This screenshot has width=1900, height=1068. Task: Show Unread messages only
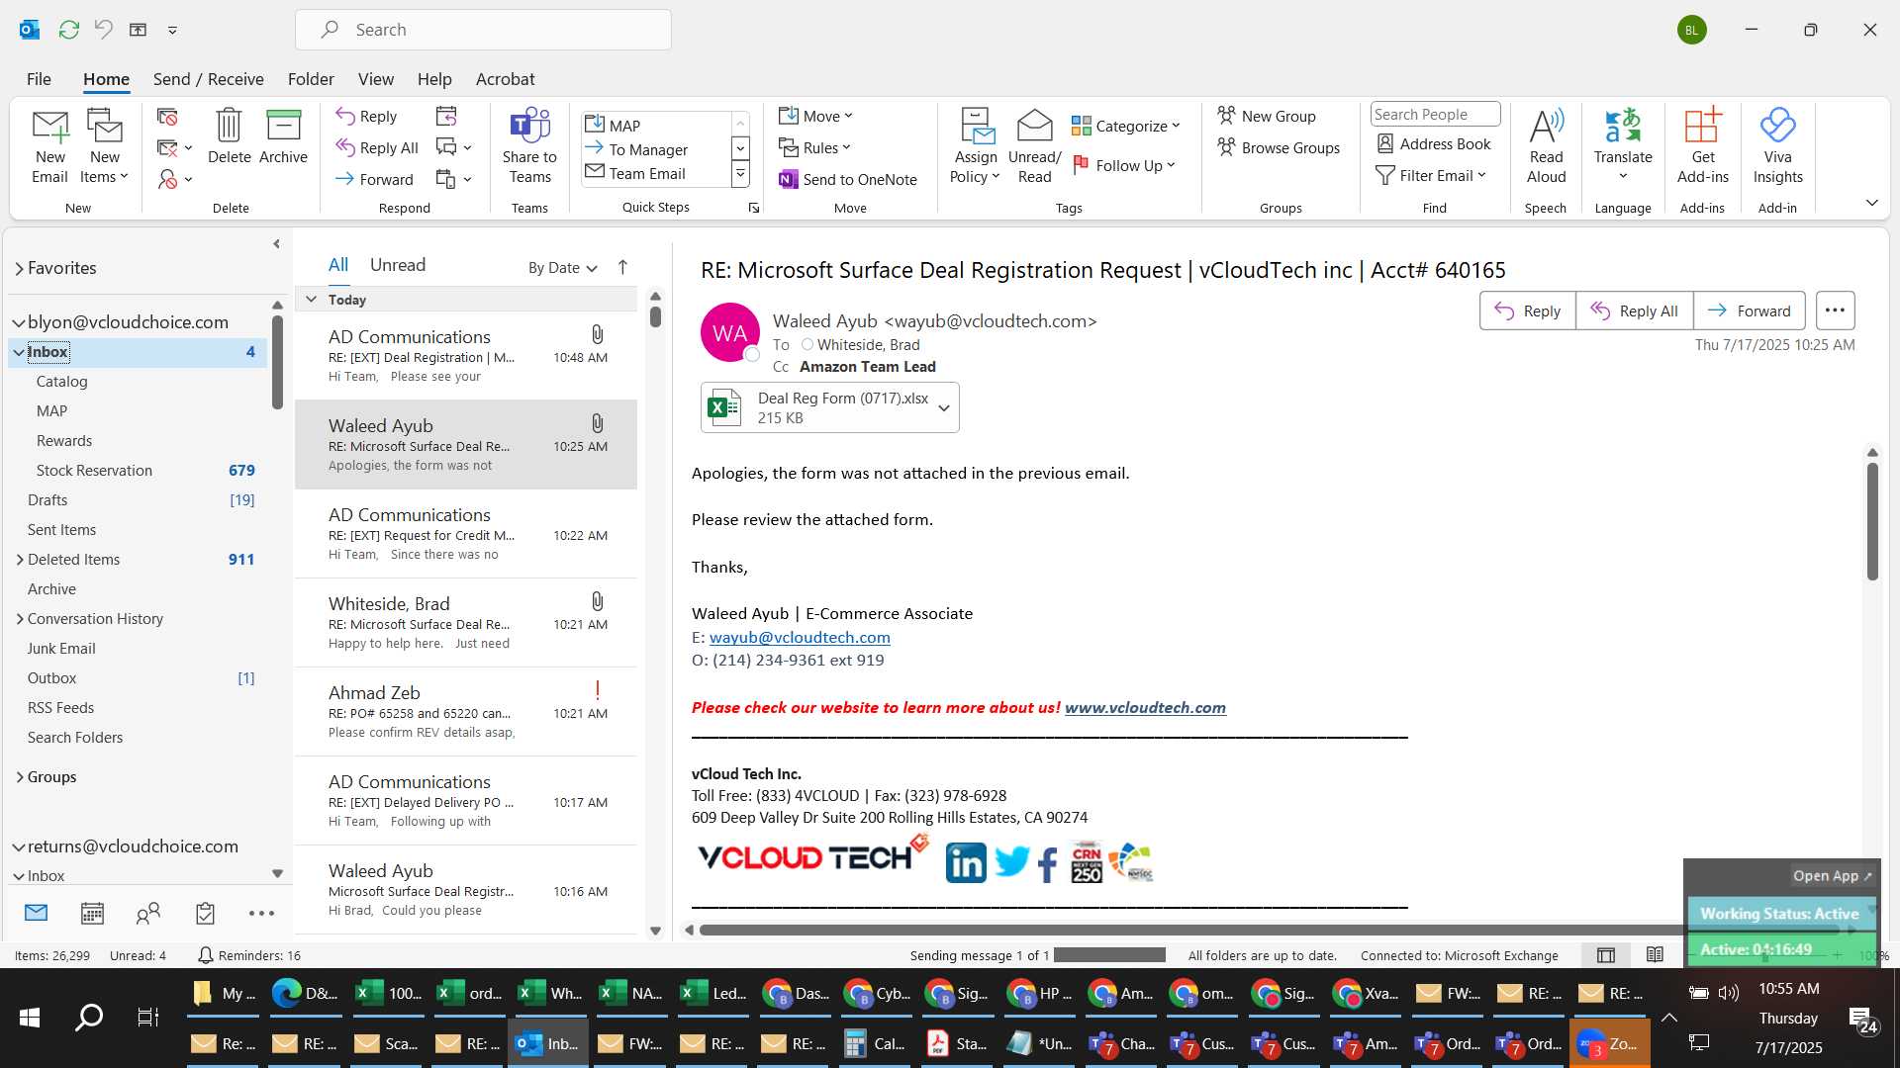(397, 265)
